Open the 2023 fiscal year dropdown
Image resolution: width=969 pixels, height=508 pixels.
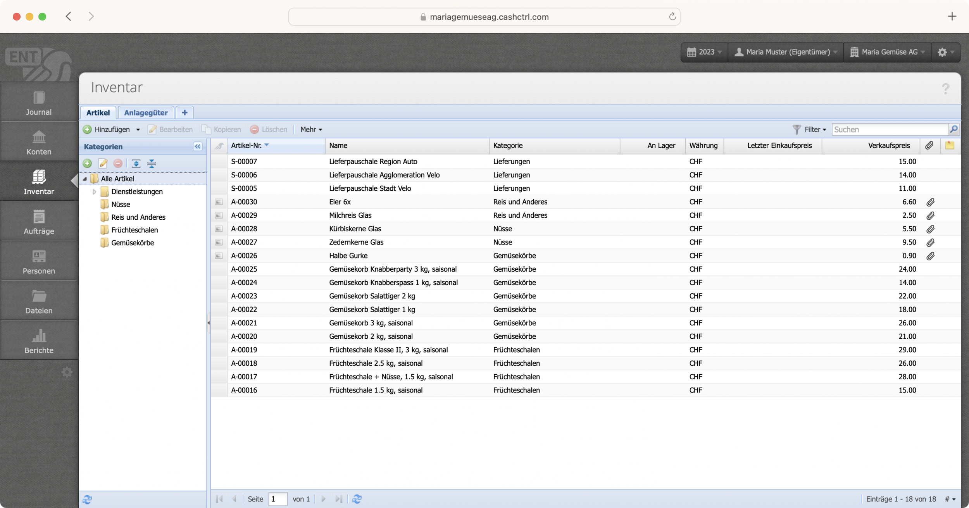pyautogui.click(x=704, y=52)
